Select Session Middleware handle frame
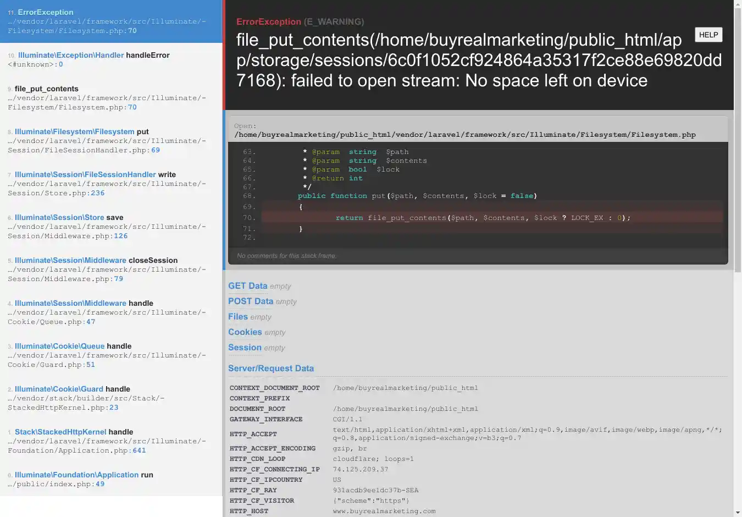742x517 pixels. click(110, 312)
